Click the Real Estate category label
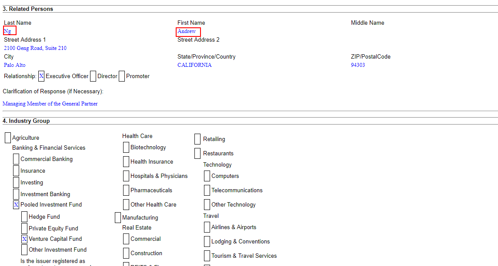This screenshot has height=266, width=498. 137,228
